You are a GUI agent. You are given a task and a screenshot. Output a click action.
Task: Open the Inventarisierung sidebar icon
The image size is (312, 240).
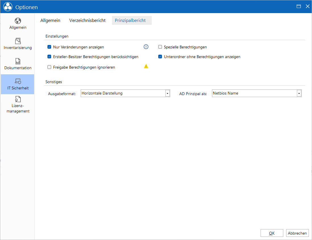18,41
